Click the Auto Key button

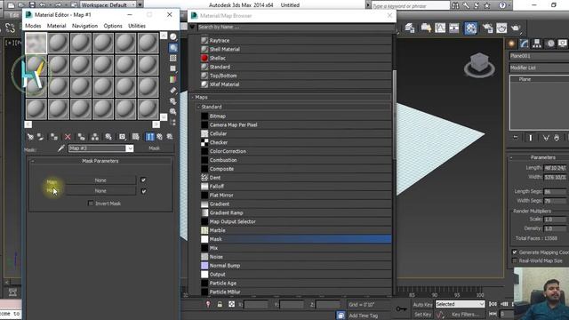pos(423,304)
